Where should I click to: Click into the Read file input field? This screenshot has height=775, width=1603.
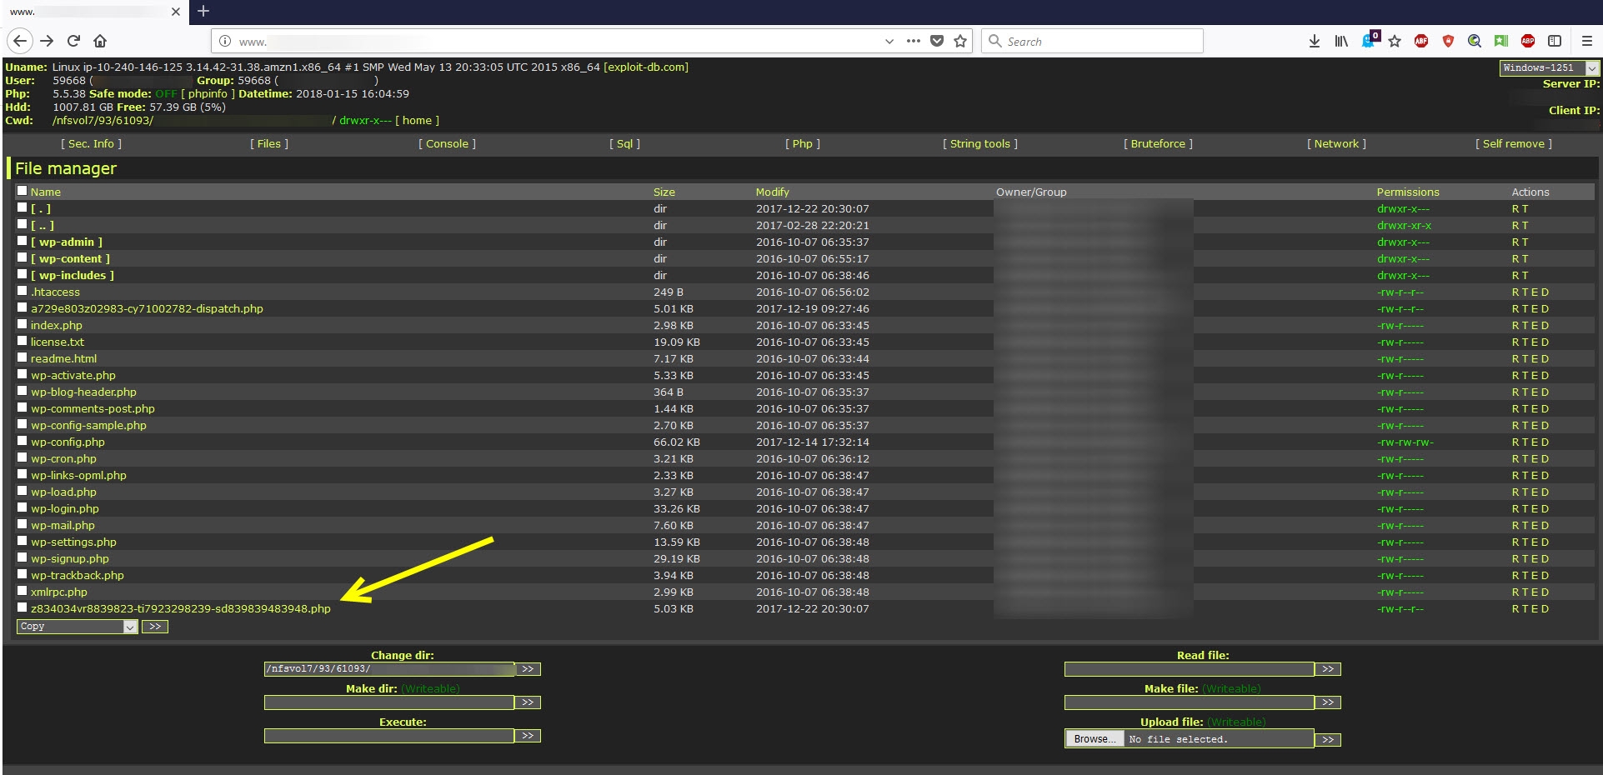[1189, 669]
